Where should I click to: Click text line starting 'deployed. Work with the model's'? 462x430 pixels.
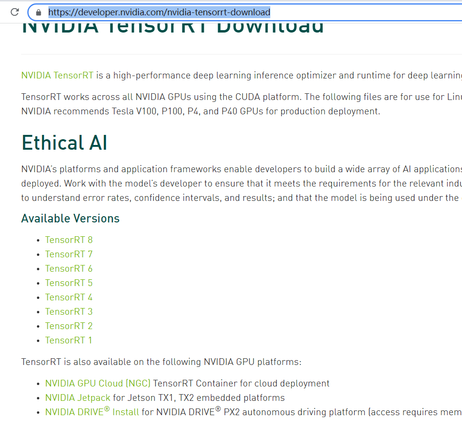click(242, 184)
